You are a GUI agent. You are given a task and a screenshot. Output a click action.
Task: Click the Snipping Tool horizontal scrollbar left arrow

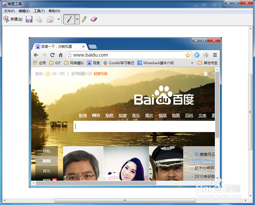[5, 200]
